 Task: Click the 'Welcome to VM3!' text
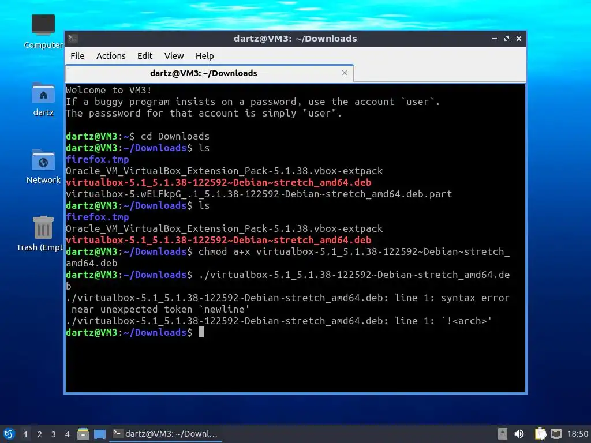(109, 90)
